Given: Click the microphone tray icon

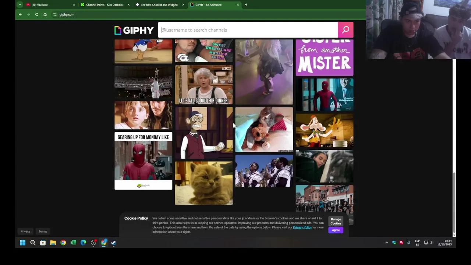Looking at the screenshot, I should pos(408,243).
